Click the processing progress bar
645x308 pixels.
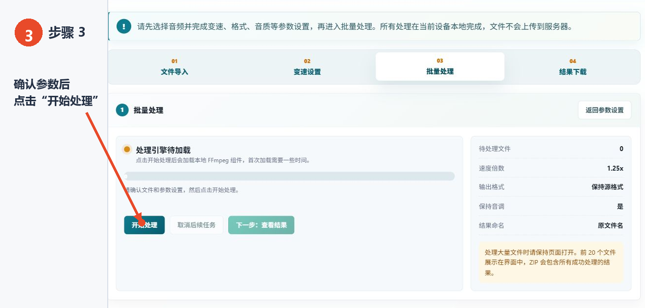point(289,176)
